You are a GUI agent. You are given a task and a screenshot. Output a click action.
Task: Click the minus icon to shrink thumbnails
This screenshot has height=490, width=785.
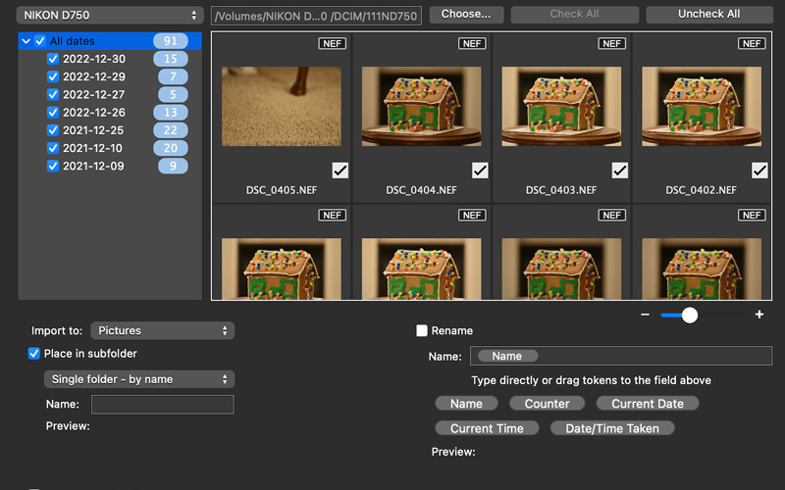645,315
